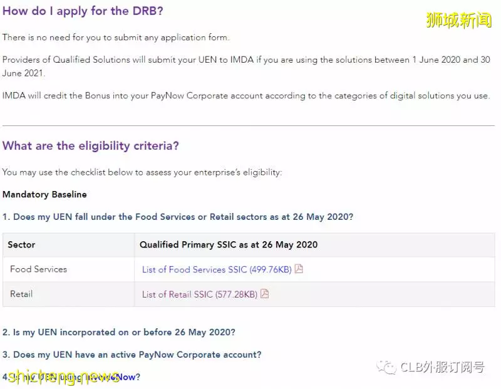Select the Qualified Primary SSIC column header
Image resolution: width=501 pixels, height=389 pixels.
[229, 244]
